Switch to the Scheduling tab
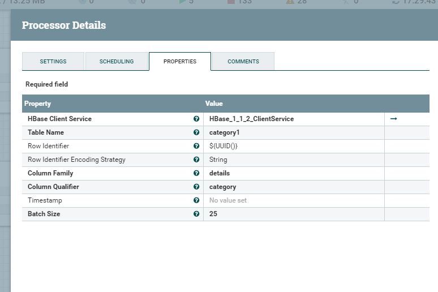This screenshot has height=292, width=438. tap(117, 61)
